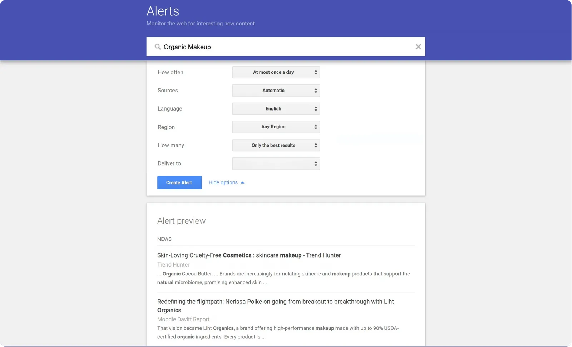The image size is (572, 347).
Task: Open the Redefining the flightpath article
Action: [275, 302]
